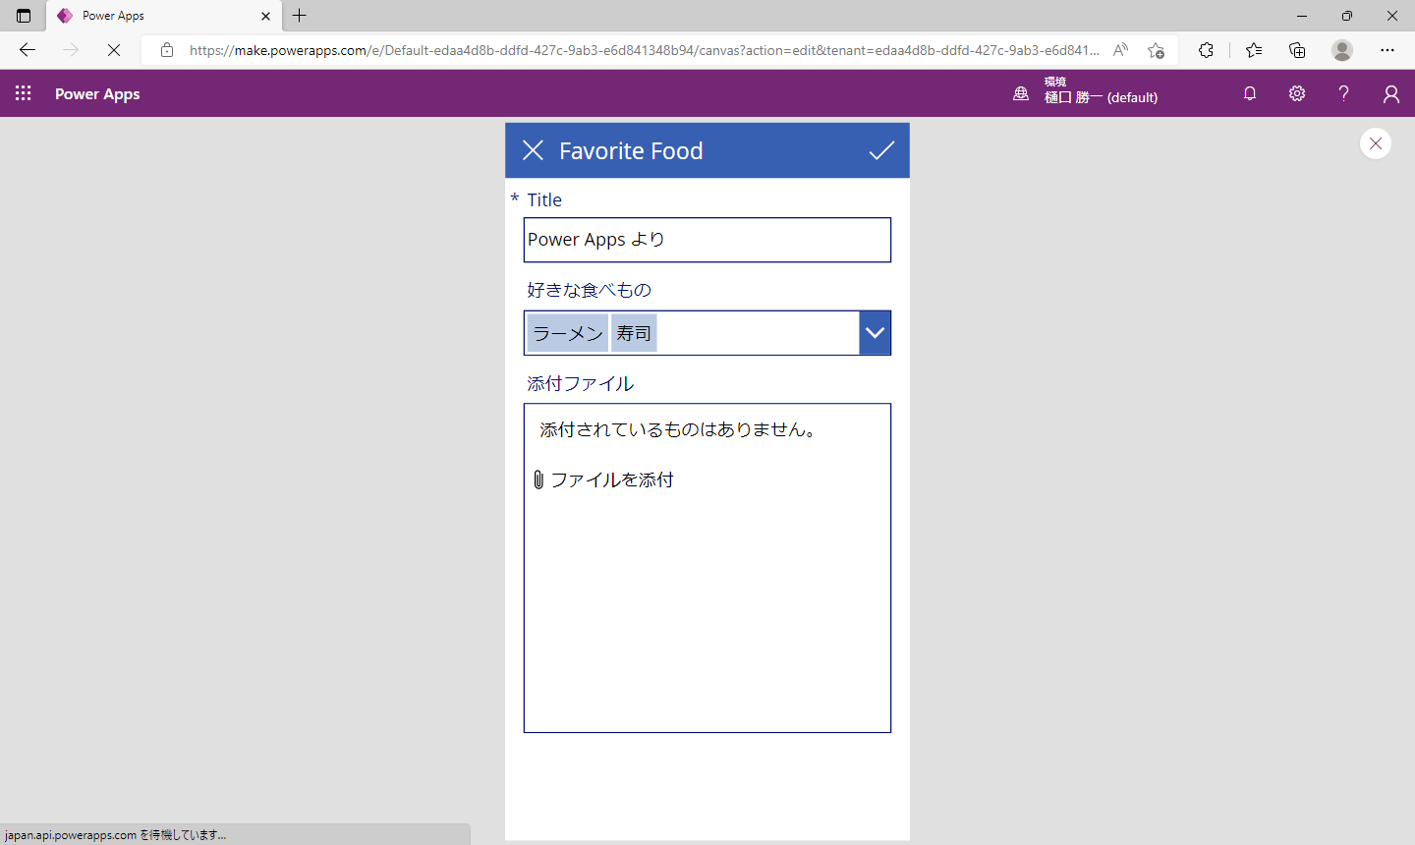Click the 添付されているものはありません。 text
The width and height of the screenshot is (1415, 845).
[x=679, y=429]
